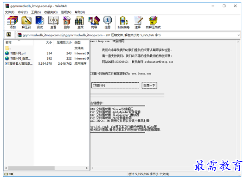This screenshot has width=246, height=179.
Task: Open the Wizard (向导) toolbar icon
Action: 94,21
